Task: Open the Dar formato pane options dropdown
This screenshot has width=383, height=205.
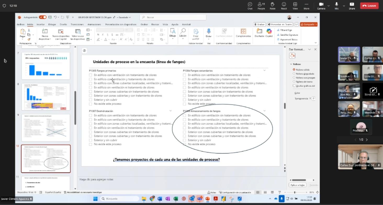Action: coord(309,49)
